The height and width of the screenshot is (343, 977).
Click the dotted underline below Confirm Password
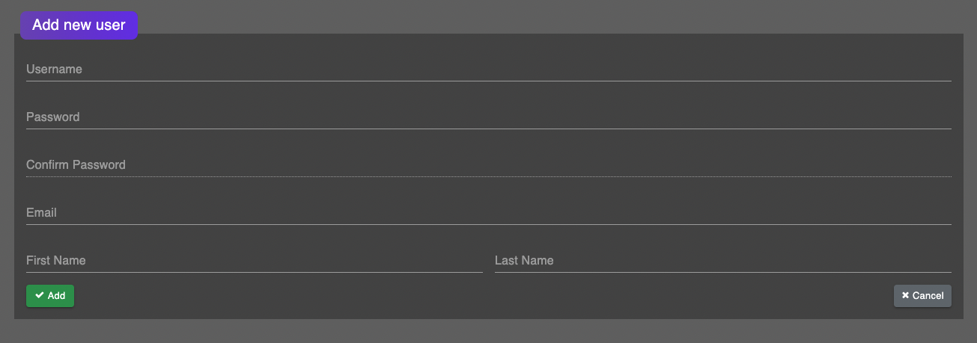(488, 176)
